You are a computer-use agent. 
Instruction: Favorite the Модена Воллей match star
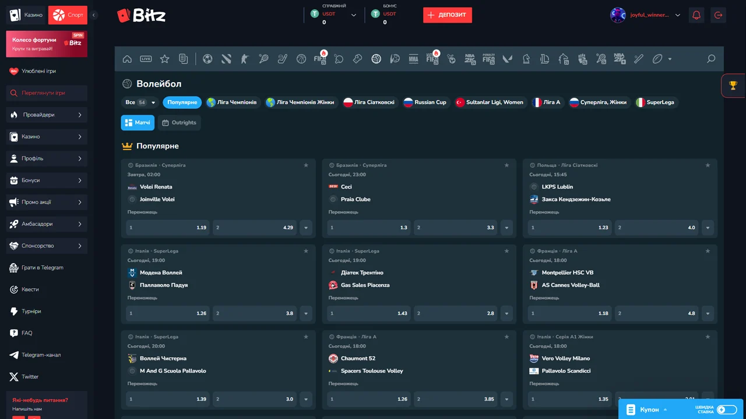coord(306,251)
